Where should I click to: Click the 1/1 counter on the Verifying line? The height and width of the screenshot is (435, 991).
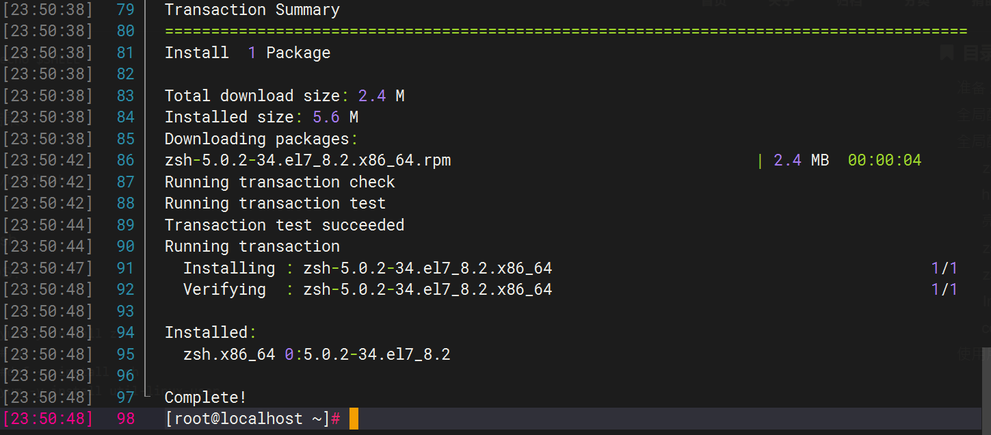tap(944, 289)
